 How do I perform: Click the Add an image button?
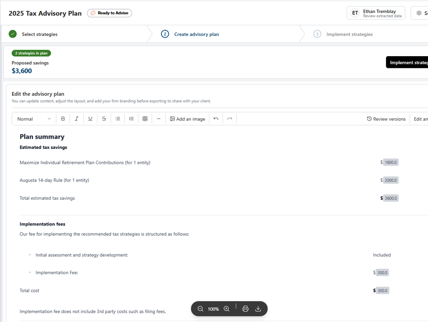[187, 119]
